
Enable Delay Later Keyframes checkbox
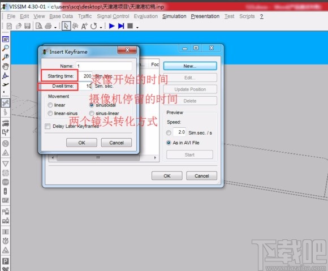click(x=48, y=126)
